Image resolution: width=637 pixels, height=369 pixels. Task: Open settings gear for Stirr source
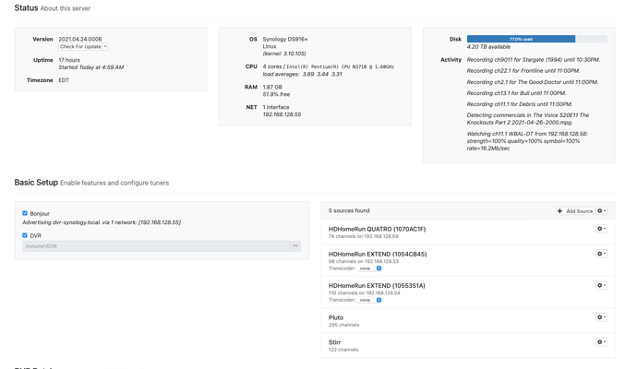(601, 342)
